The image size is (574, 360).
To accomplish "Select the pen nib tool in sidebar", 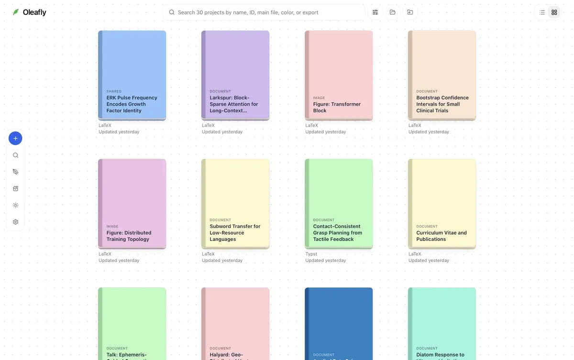I will (15, 172).
